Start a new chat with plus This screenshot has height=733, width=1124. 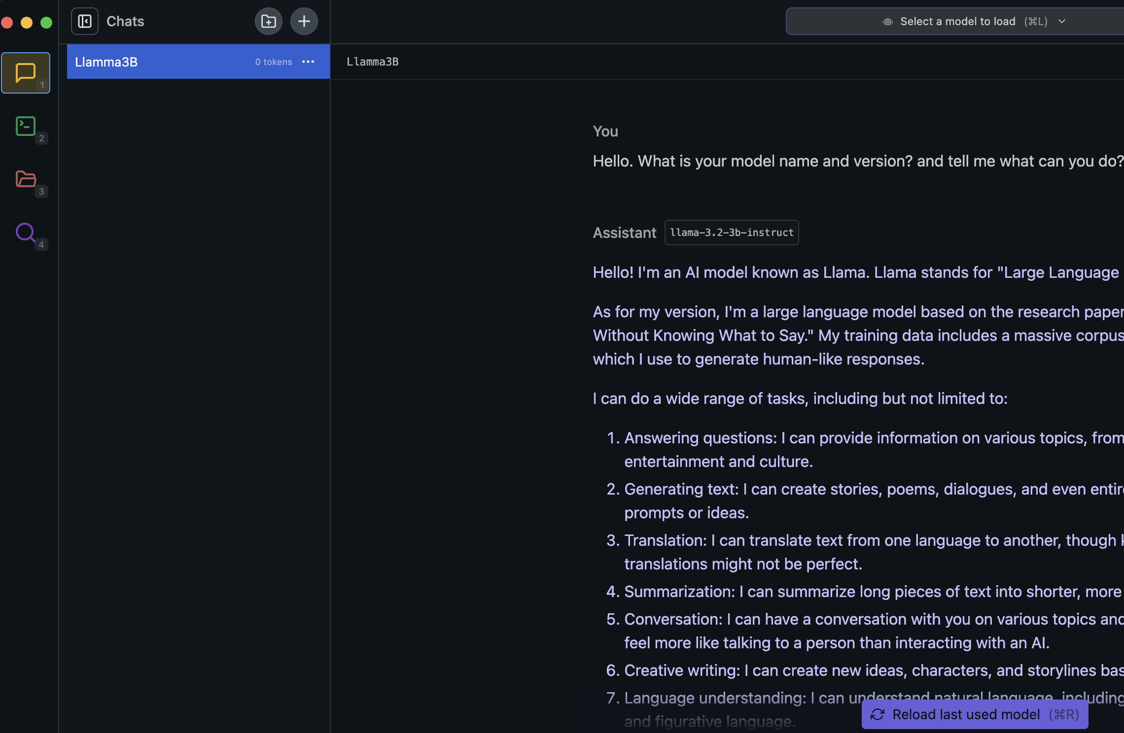[304, 21]
